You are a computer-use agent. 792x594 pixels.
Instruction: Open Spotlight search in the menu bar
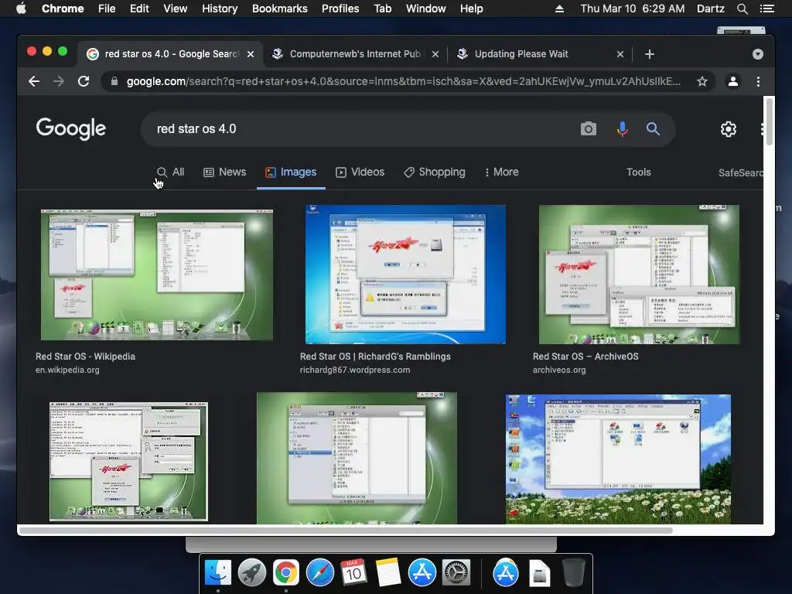(x=742, y=9)
